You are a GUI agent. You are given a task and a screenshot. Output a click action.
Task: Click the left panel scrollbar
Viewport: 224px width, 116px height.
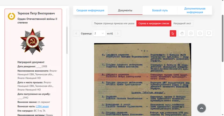[x=67, y=40]
